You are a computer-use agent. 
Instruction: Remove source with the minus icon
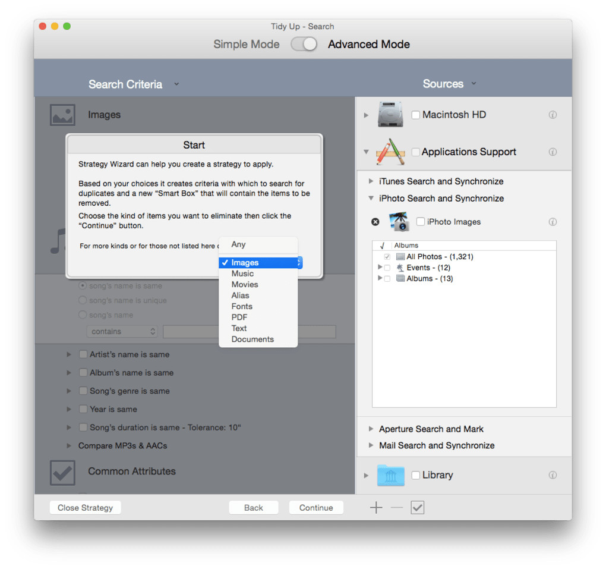[396, 508]
